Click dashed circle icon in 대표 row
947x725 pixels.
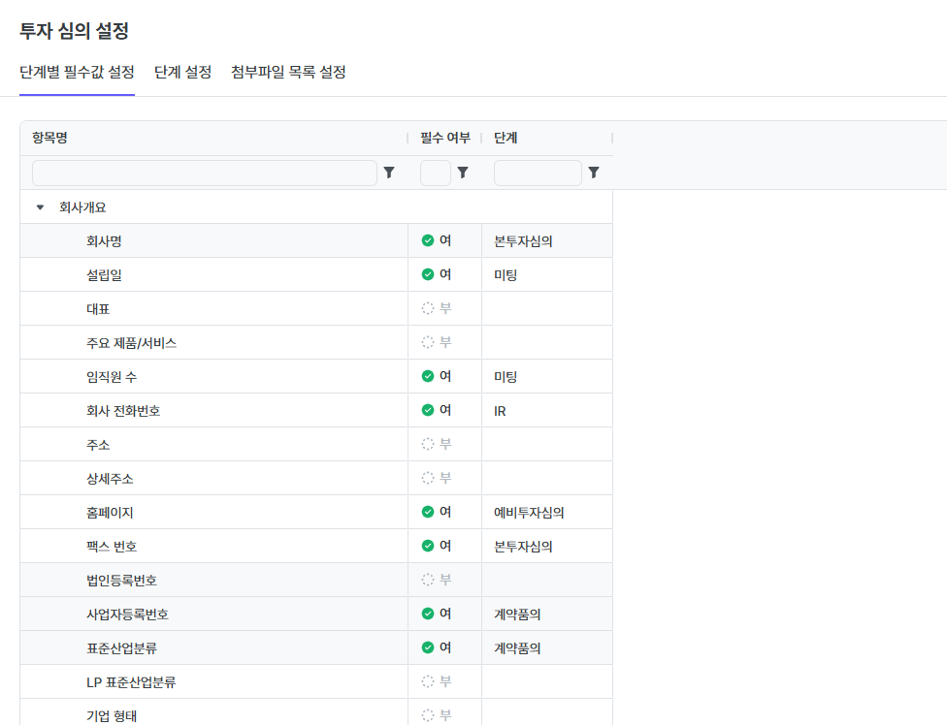pyautogui.click(x=428, y=308)
